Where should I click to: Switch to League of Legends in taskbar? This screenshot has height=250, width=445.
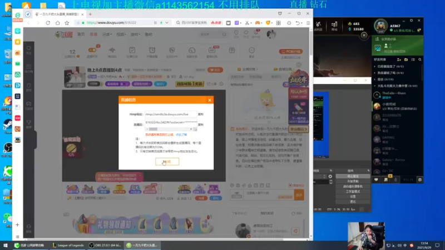pyautogui.click(x=68, y=245)
